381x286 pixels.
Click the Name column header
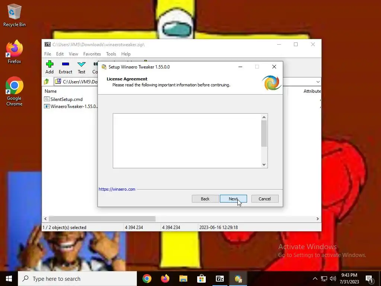[x=51, y=91]
